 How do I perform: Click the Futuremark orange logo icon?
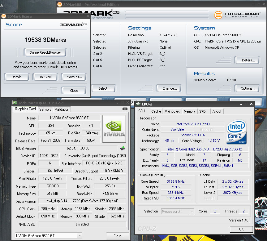[218, 15]
